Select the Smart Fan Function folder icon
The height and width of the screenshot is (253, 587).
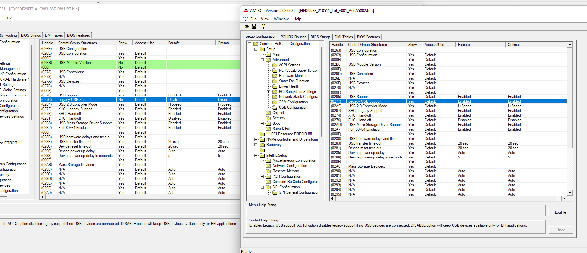[x=275, y=81]
